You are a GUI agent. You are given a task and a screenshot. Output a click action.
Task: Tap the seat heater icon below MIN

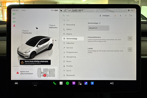pyautogui.click(x=35, y=85)
